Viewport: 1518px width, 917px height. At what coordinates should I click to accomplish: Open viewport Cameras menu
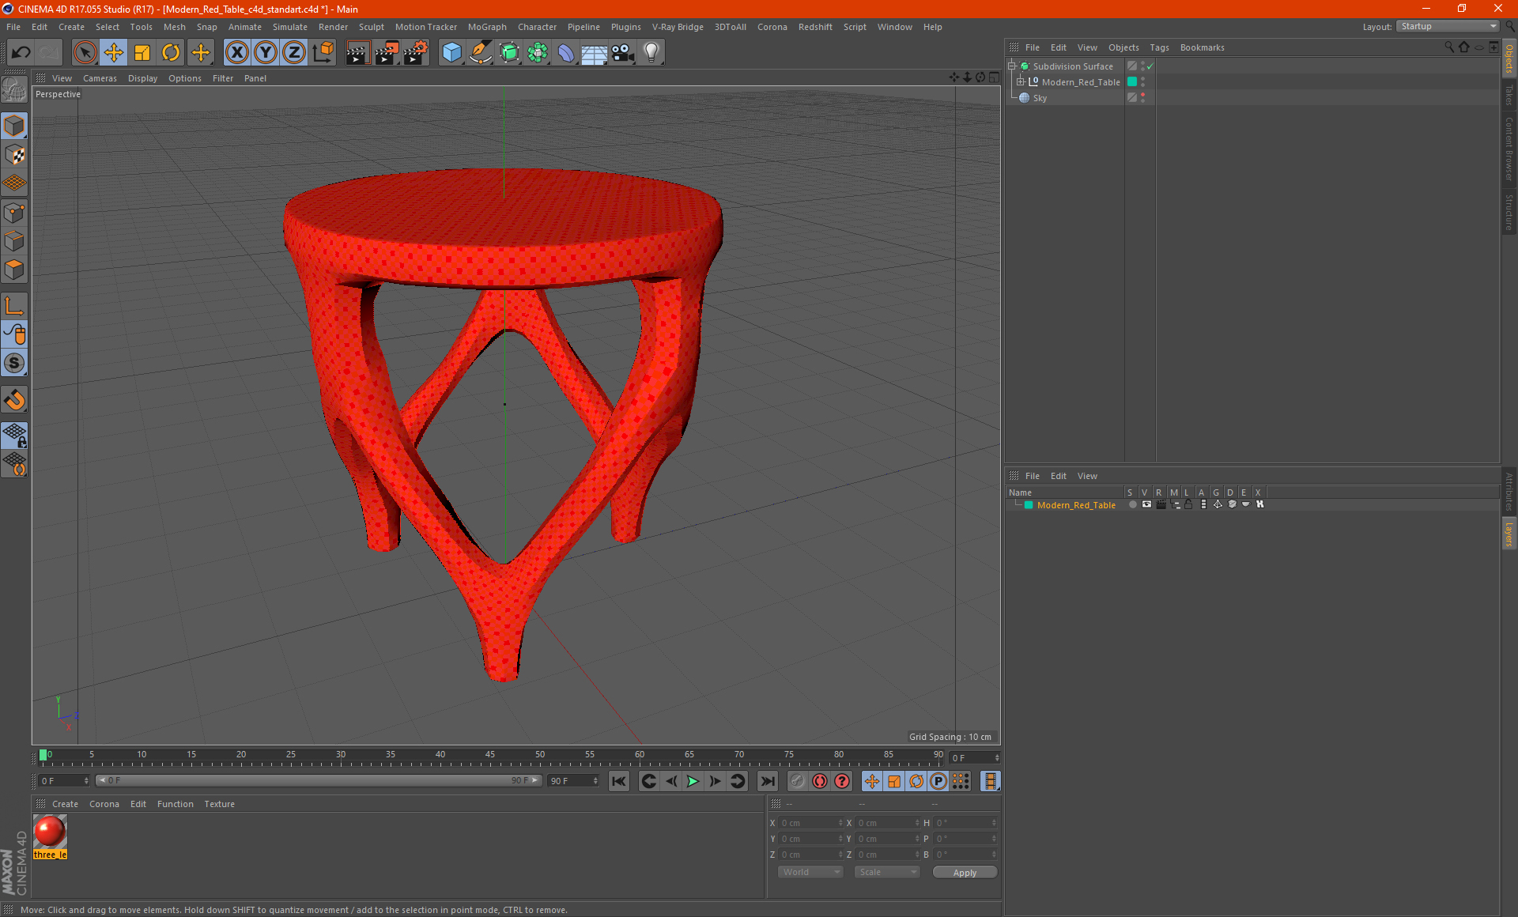click(100, 78)
